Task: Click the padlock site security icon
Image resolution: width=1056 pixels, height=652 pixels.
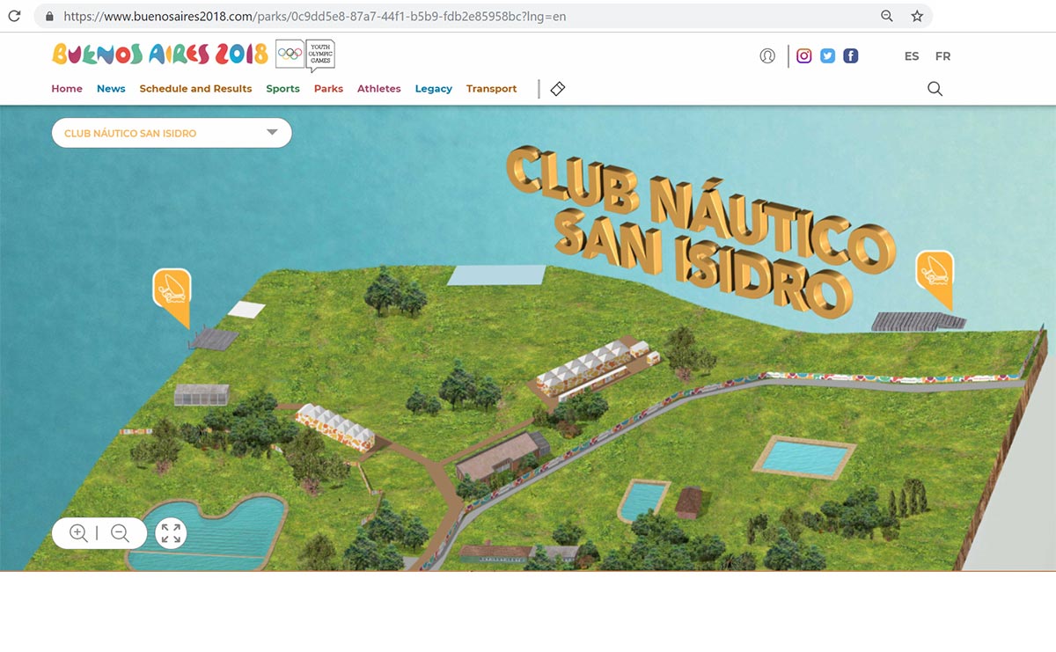Action: [x=49, y=16]
